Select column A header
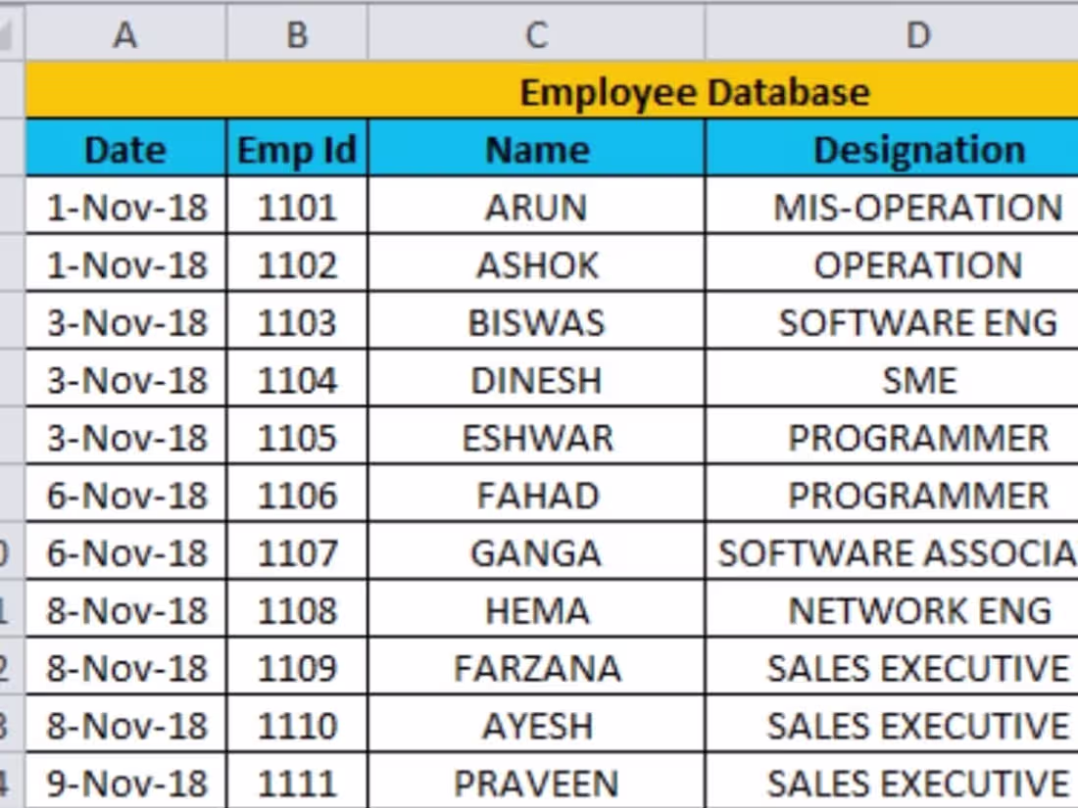Screen dimensions: 1078x808 point(125,31)
